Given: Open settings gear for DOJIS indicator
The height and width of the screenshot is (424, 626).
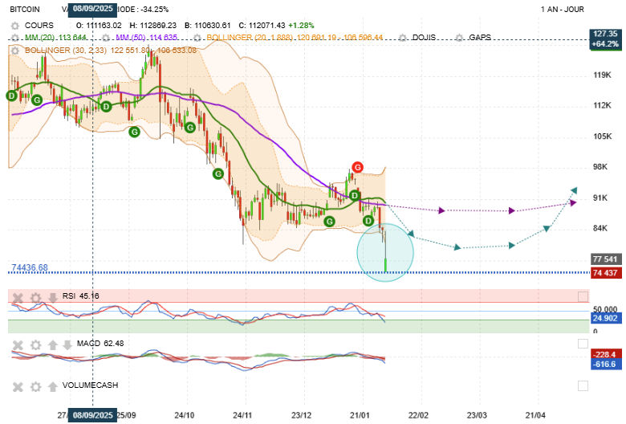Looking at the screenshot, I should pos(403,38).
